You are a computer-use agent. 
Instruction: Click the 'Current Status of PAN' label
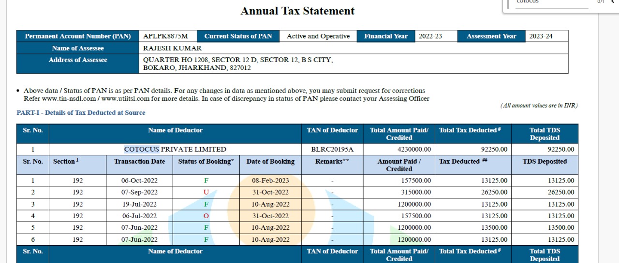238,36
